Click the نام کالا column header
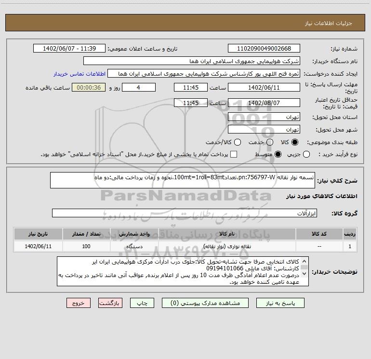Image resolution: width=371 pixels, height=359 pixels. 227,234
